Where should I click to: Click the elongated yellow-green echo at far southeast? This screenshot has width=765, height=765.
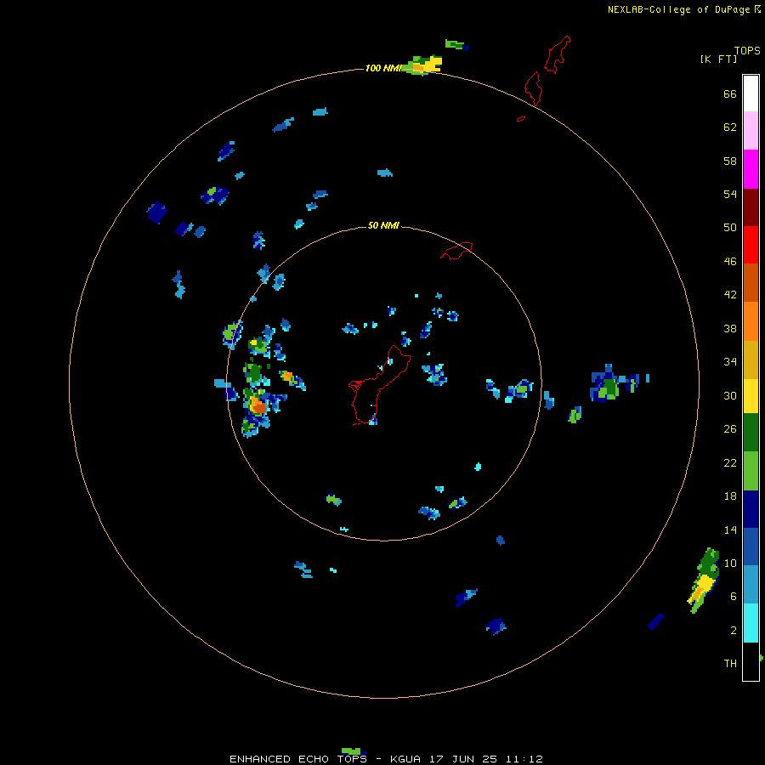tap(704, 580)
